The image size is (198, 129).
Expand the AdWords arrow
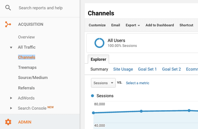tap(11, 98)
